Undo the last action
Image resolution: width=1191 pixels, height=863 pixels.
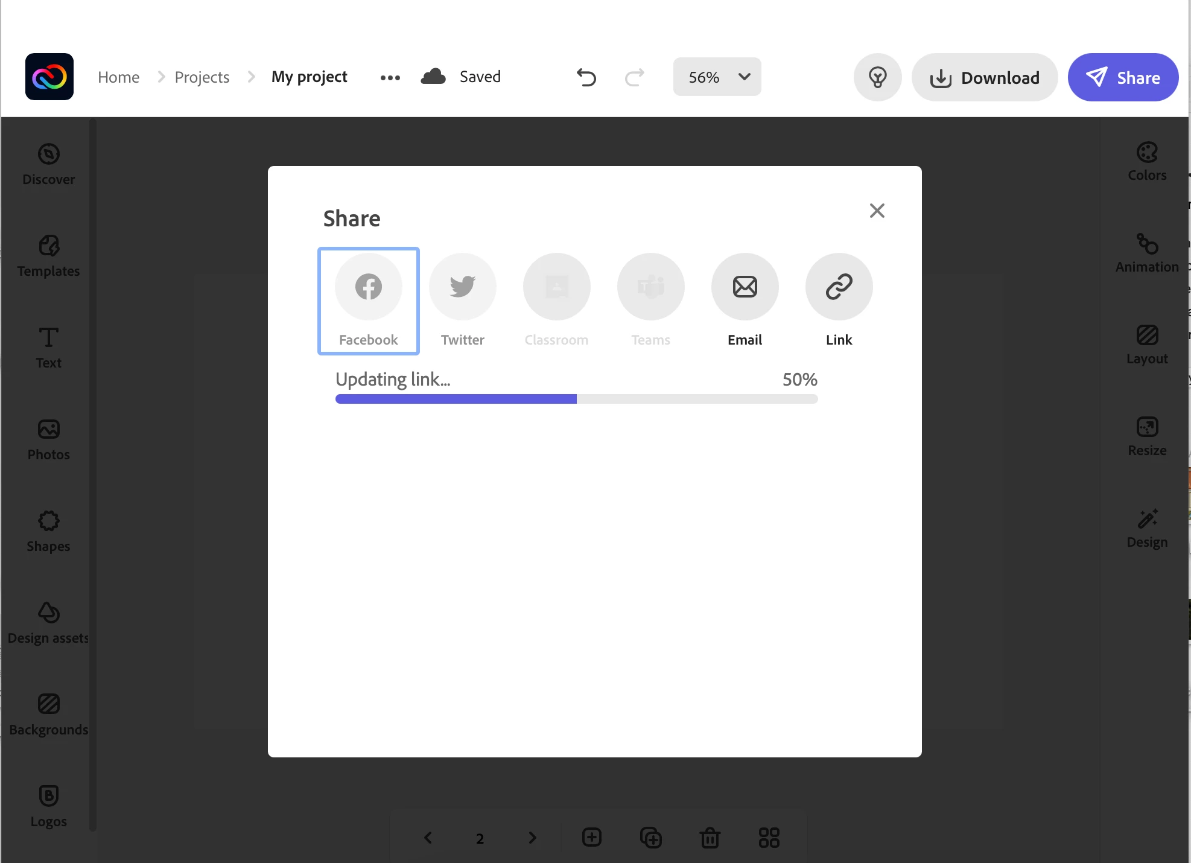(586, 77)
